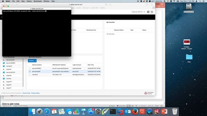The width and height of the screenshot is (207, 116).
Task: Click the PowerPoint notes area 'Click to add notes'
Action: 11,104
